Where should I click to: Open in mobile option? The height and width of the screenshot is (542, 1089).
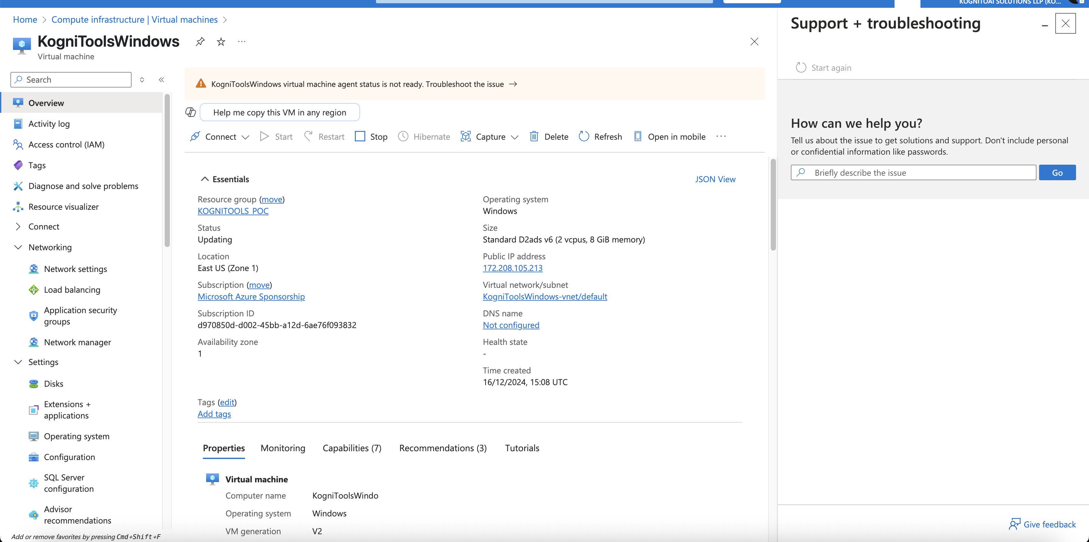tap(670, 136)
